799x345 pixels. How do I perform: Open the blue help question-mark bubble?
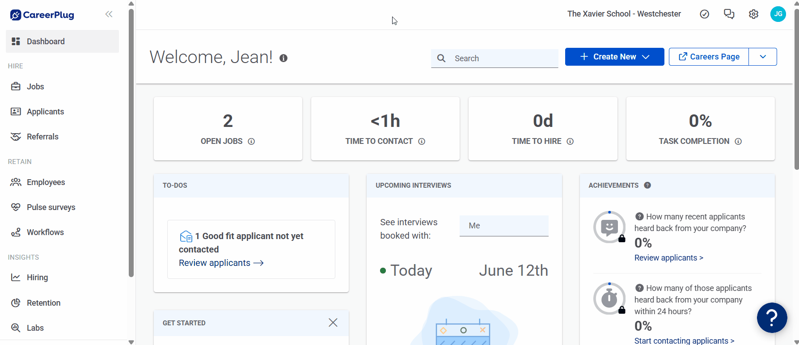pos(772,318)
